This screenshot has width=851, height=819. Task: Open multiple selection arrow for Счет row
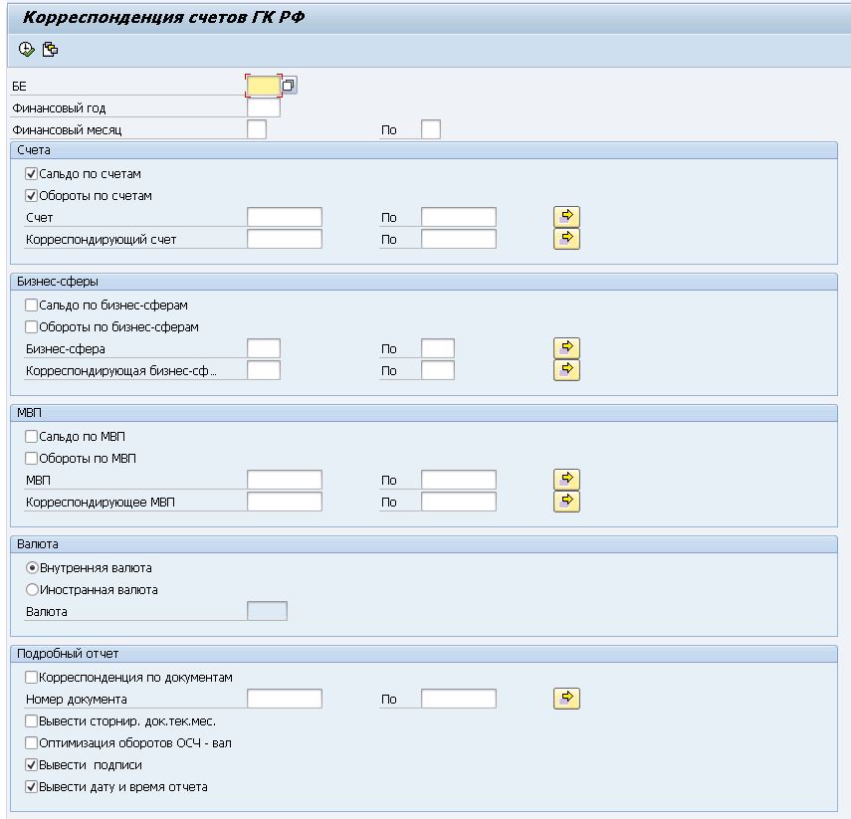click(566, 217)
